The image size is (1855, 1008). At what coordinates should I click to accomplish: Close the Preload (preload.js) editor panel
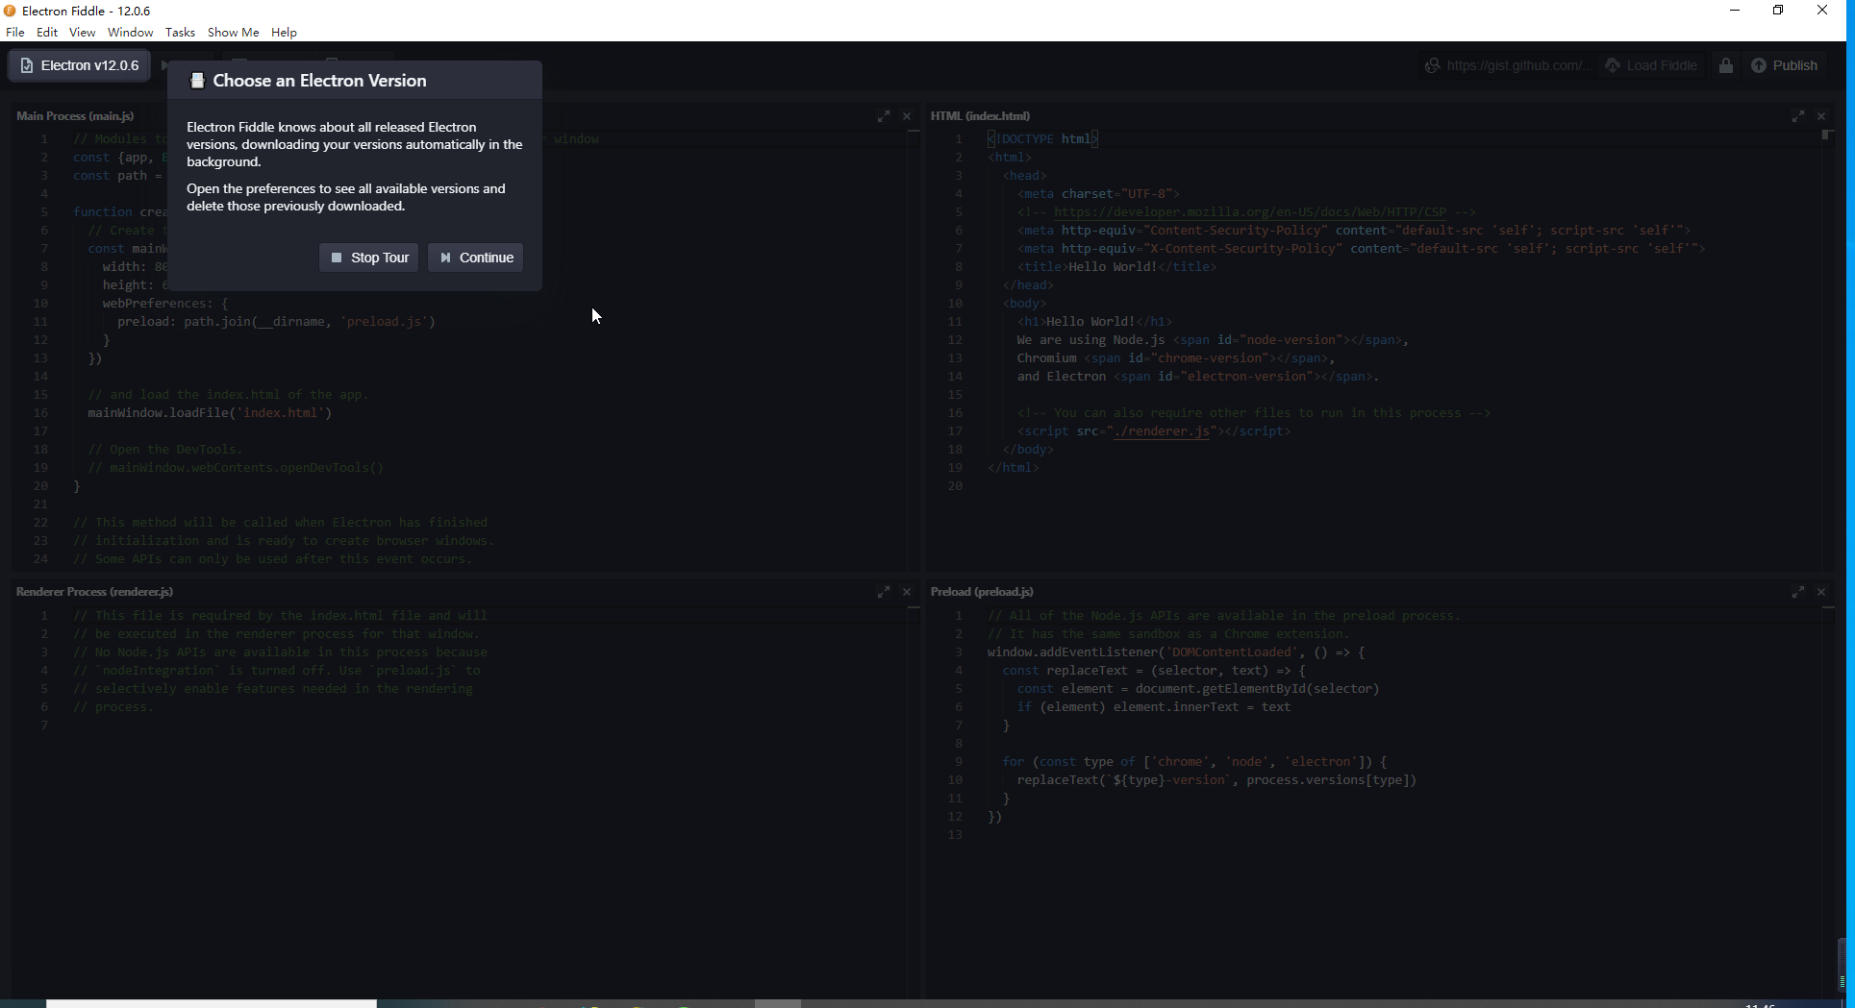1821,592
